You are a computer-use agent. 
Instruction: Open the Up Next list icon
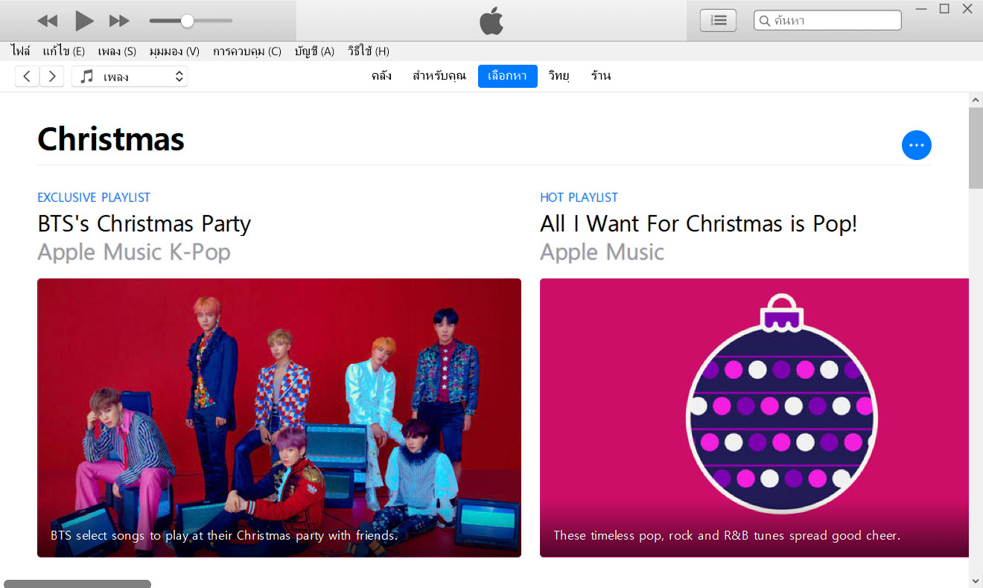coord(718,21)
